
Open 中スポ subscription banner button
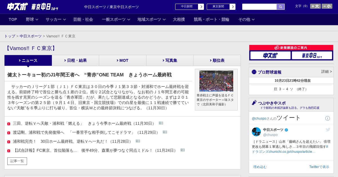(x=270, y=55)
